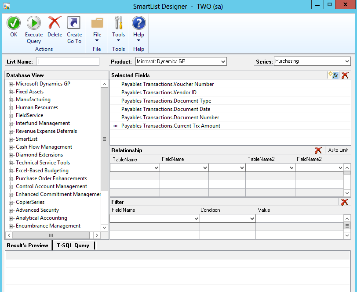Expand the Fixed Assets tree node

click(11, 92)
